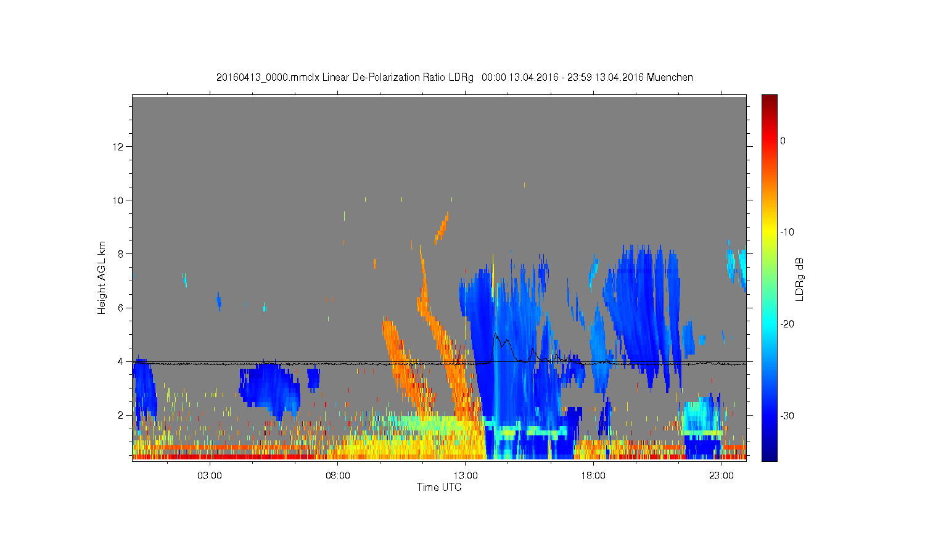The width and height of the screenshot is (925, 555).
Task: Click the 18:00 time tick label
Action: tap(593, 476)
